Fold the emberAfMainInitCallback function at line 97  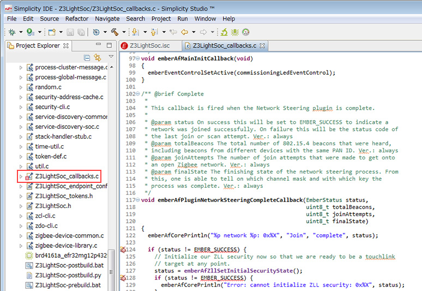(x=138, y=58)
